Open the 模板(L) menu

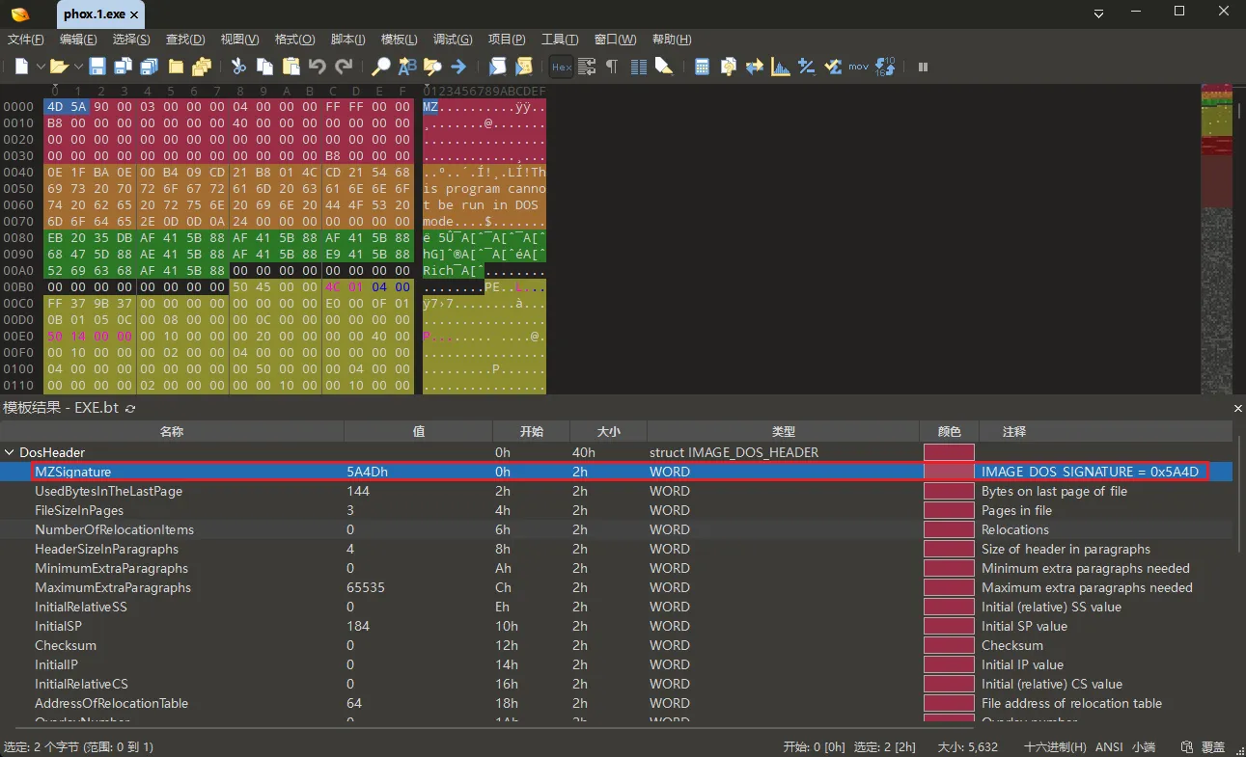[x=400, y=40]
